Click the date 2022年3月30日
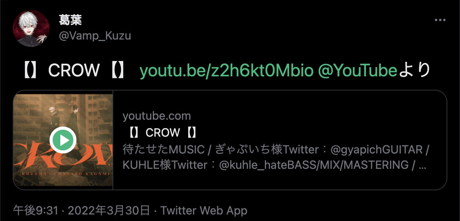460x221 pixels. click(x=109, y=210)
